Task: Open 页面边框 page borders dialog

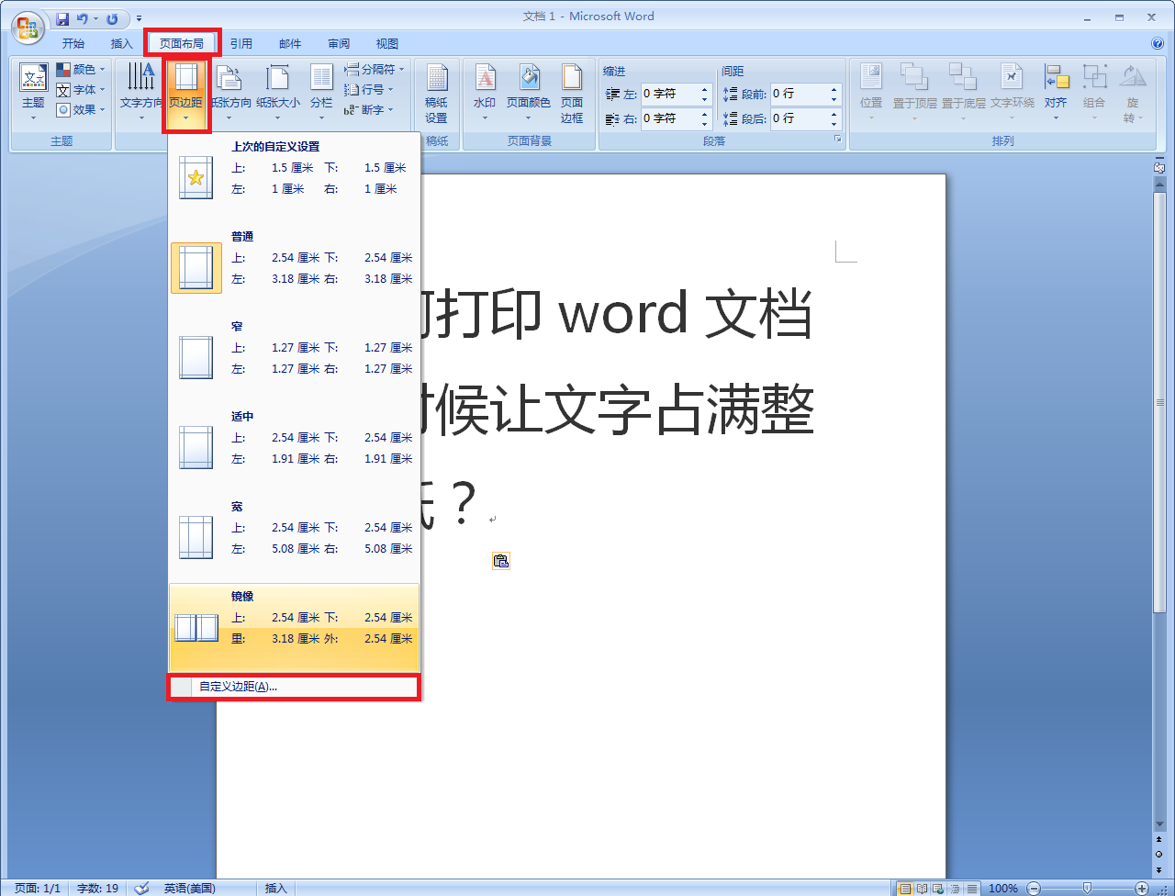Action: [572, 94]
